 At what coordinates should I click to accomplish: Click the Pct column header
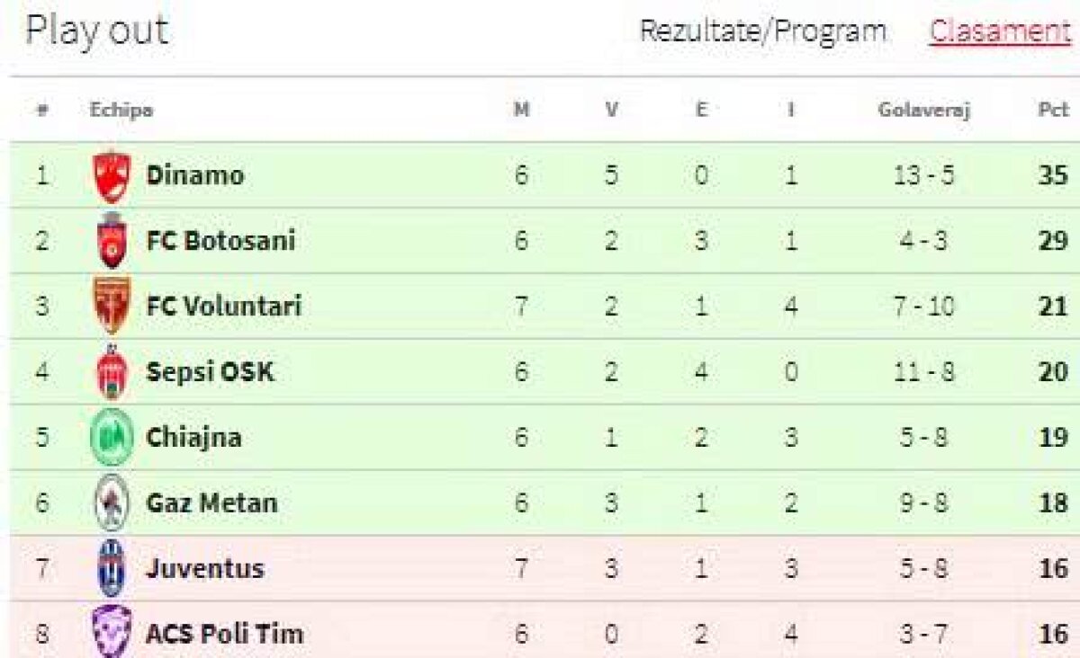tap(1052, 111)
